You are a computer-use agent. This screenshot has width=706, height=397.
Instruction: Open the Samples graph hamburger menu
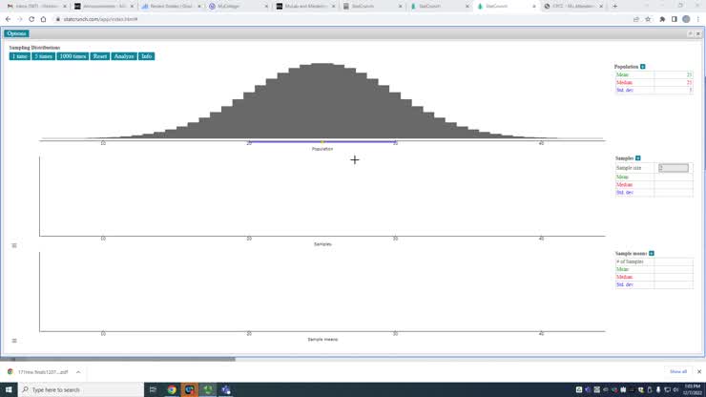13,246
